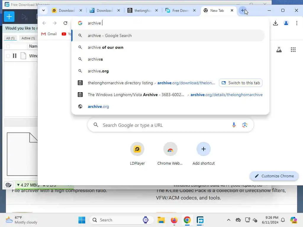
Task: Show hidden system tray icons chevron
Action: 229,220
